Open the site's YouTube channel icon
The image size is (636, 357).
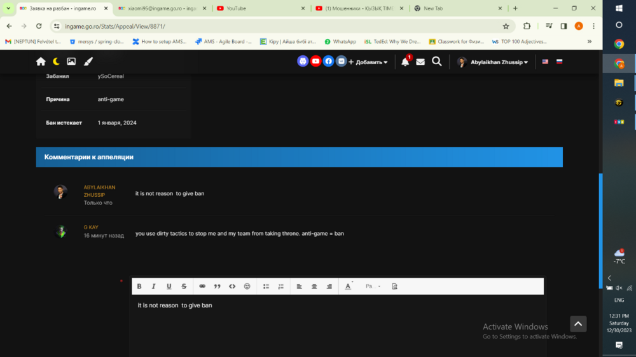[x=315, y=62]
